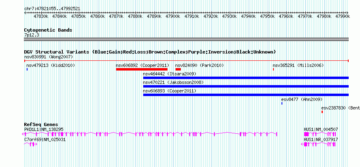Click the 47900k ruler tick label
360x167 pixels.
coord(173,16)
